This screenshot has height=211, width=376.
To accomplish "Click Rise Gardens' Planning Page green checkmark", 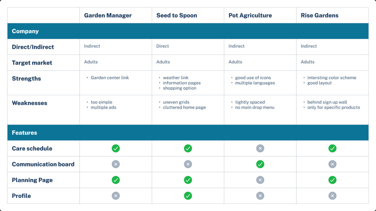I will coord(332,180).
